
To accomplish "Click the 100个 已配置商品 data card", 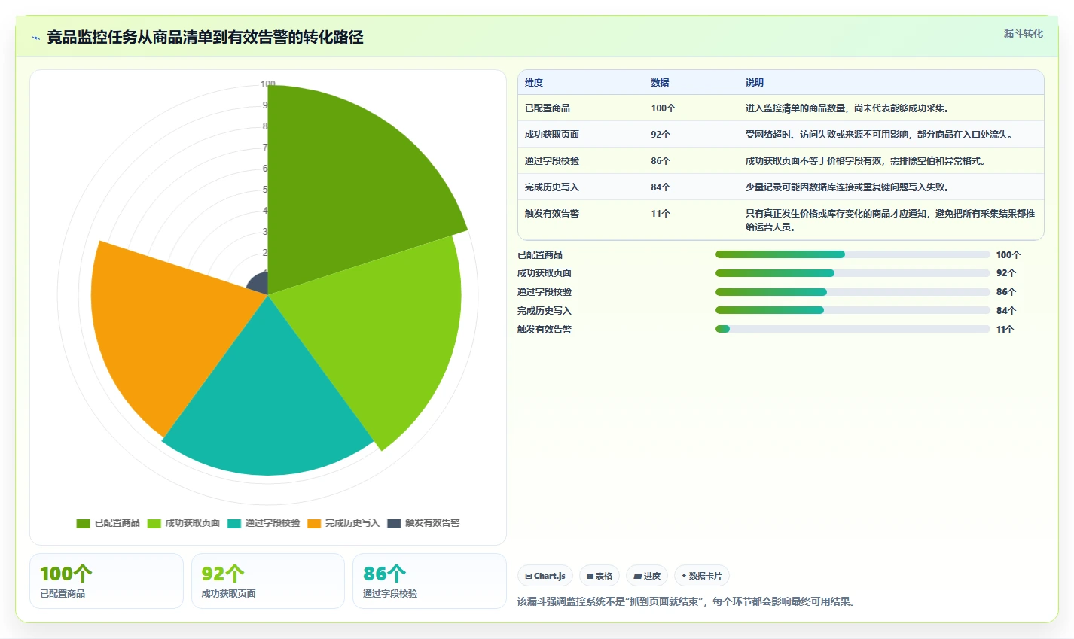I will (x=106, y=581).
